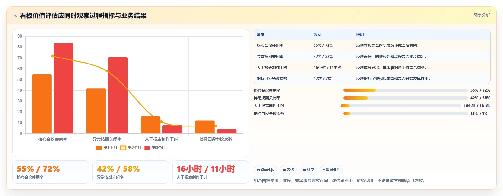Click the 进度 tag chip
The image size is (503, 196).
[x=308, y=170]
